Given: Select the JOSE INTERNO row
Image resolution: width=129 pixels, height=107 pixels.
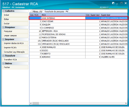Looking at the screenshot, I should click(x=79, y=18).
